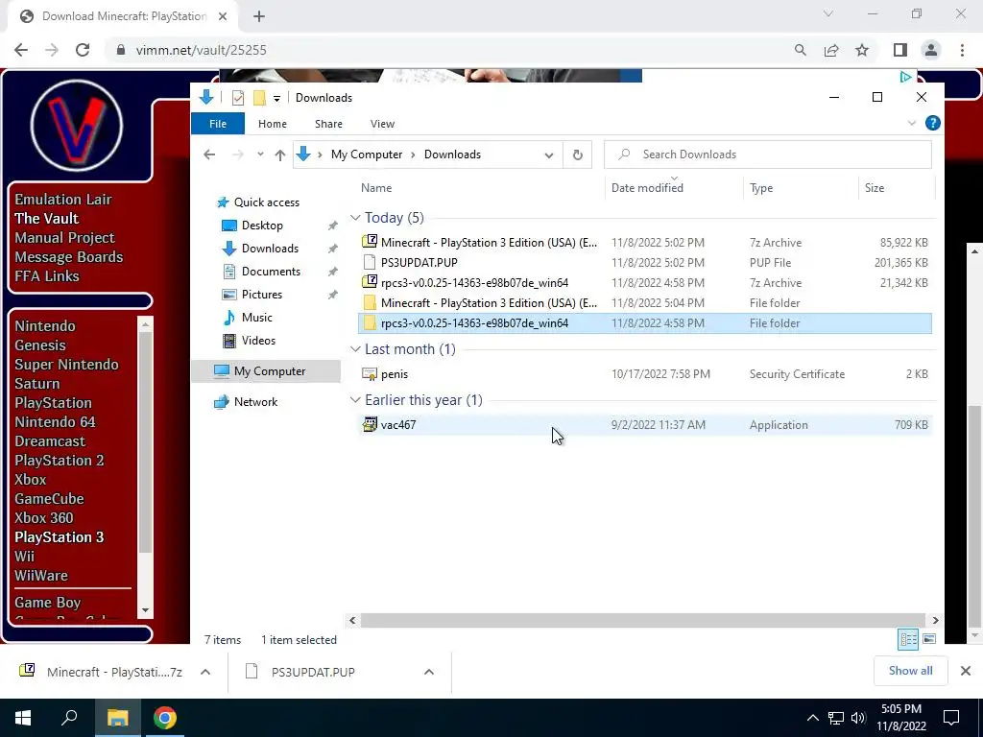The width and height of the screenshot is (983, 737).
Task: Expand the Explorer ribbon chevron
Action: pyautogui.click(x=912, y=124)
